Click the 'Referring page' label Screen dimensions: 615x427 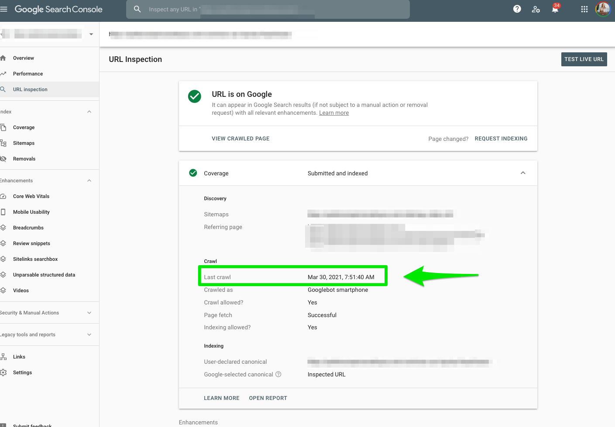click(223, 227)
